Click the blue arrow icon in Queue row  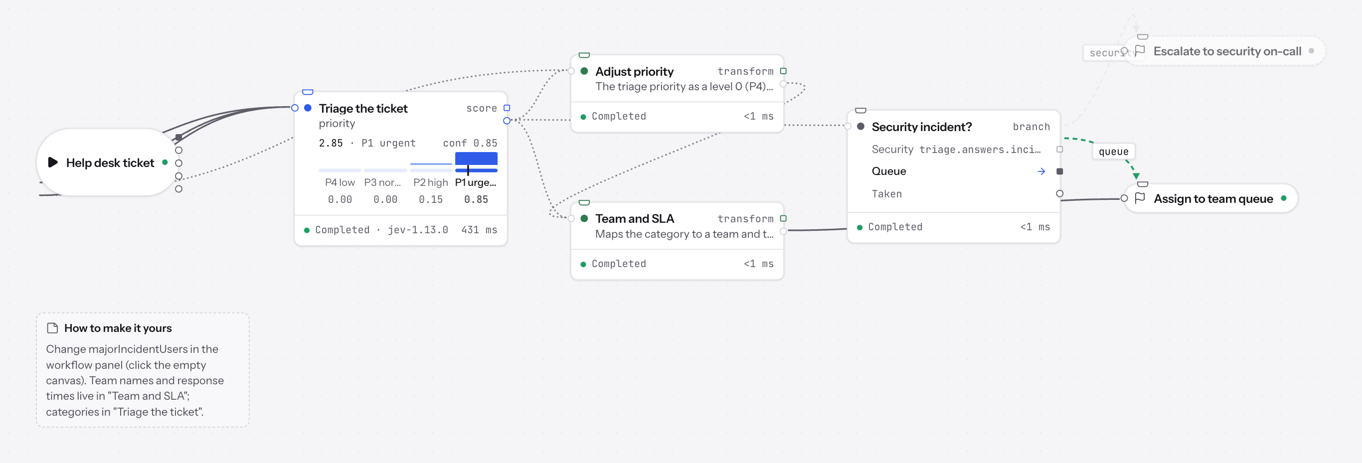tap(1041, 171)
